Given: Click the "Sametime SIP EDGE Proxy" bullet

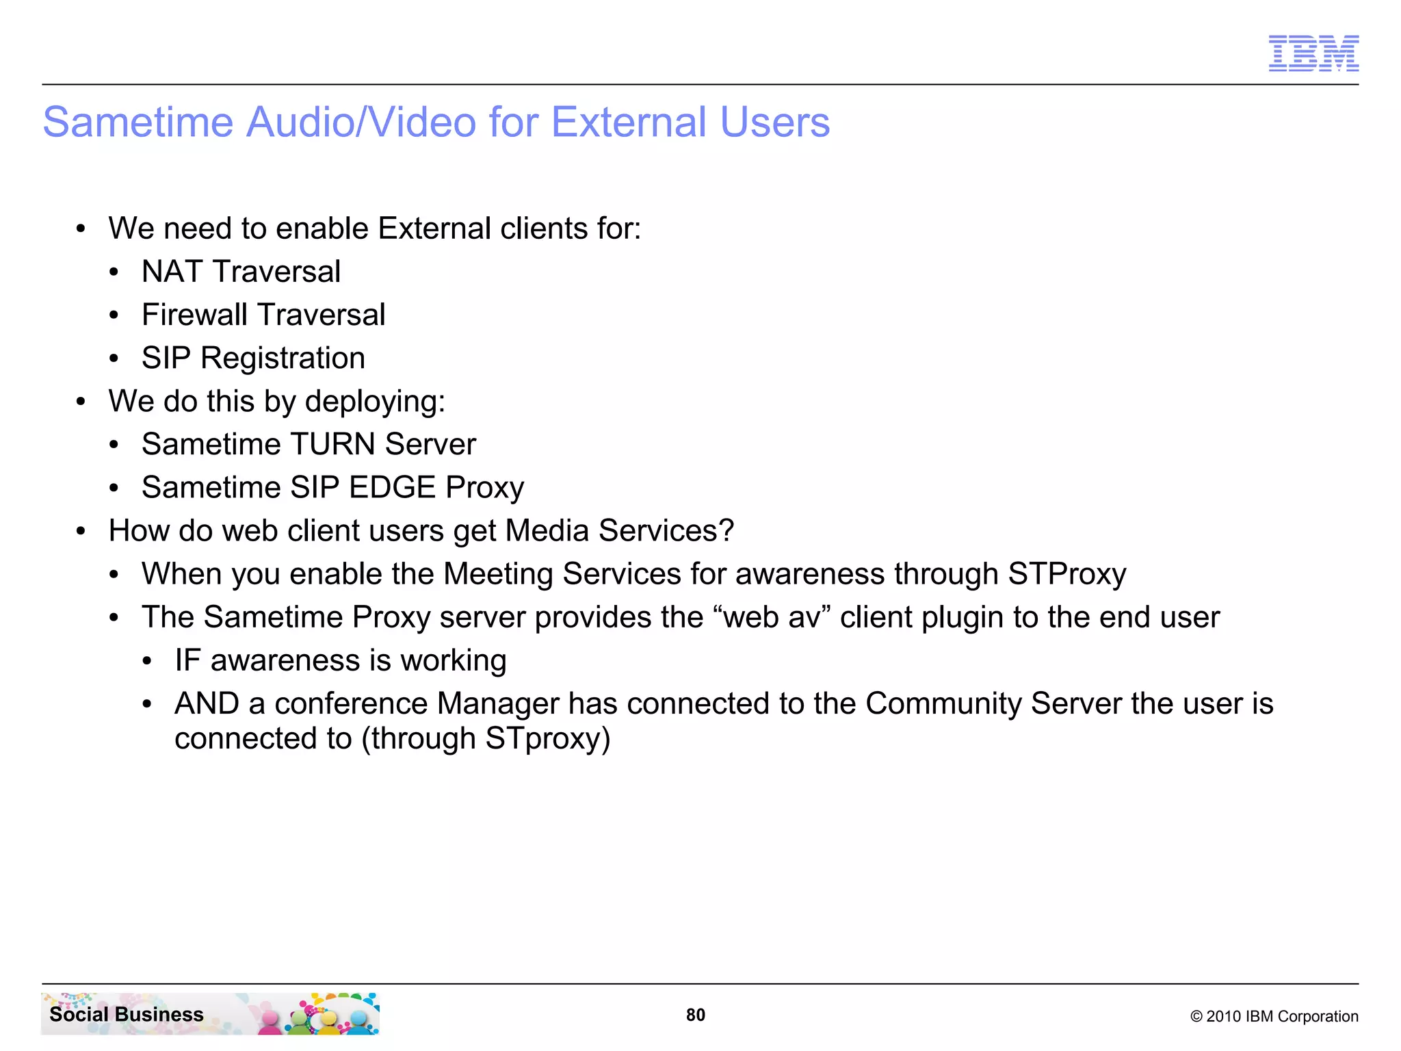Looking at the screenshot, I should [332, 488].
